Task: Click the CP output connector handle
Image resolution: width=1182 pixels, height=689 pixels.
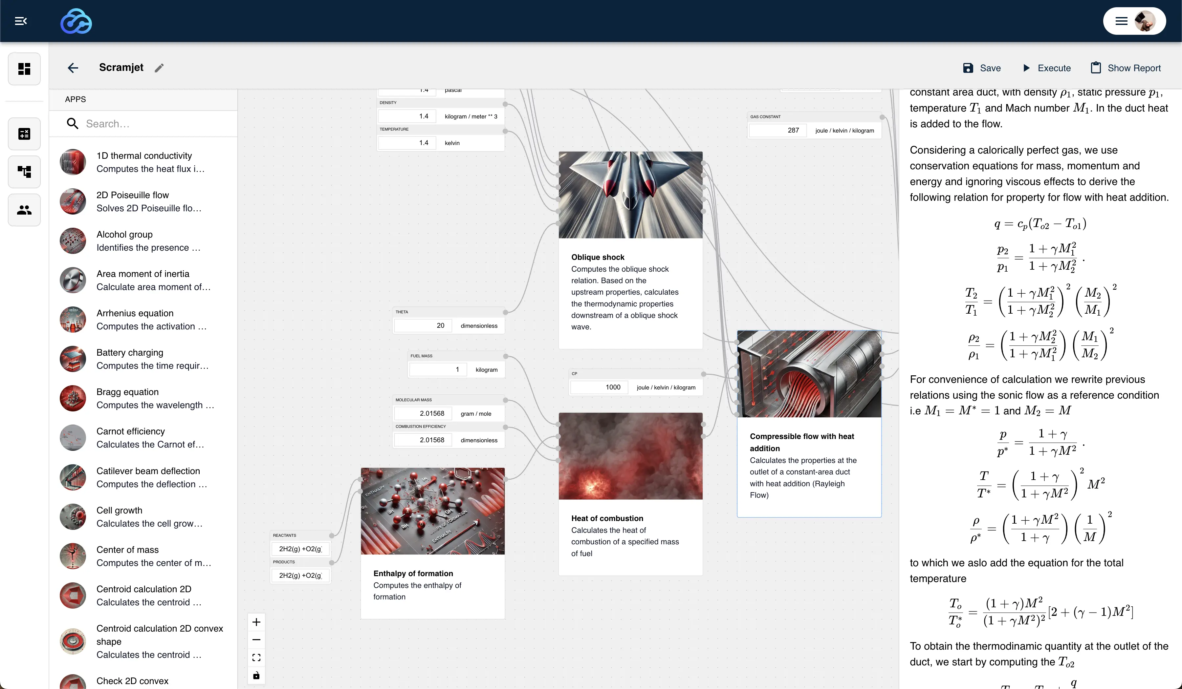Action: pos(703,374)
